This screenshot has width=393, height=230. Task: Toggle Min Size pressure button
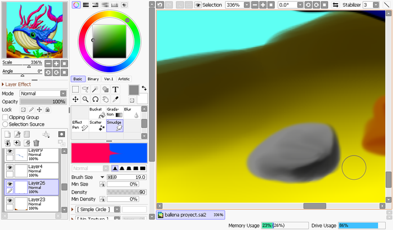click(x=102, y=184)
